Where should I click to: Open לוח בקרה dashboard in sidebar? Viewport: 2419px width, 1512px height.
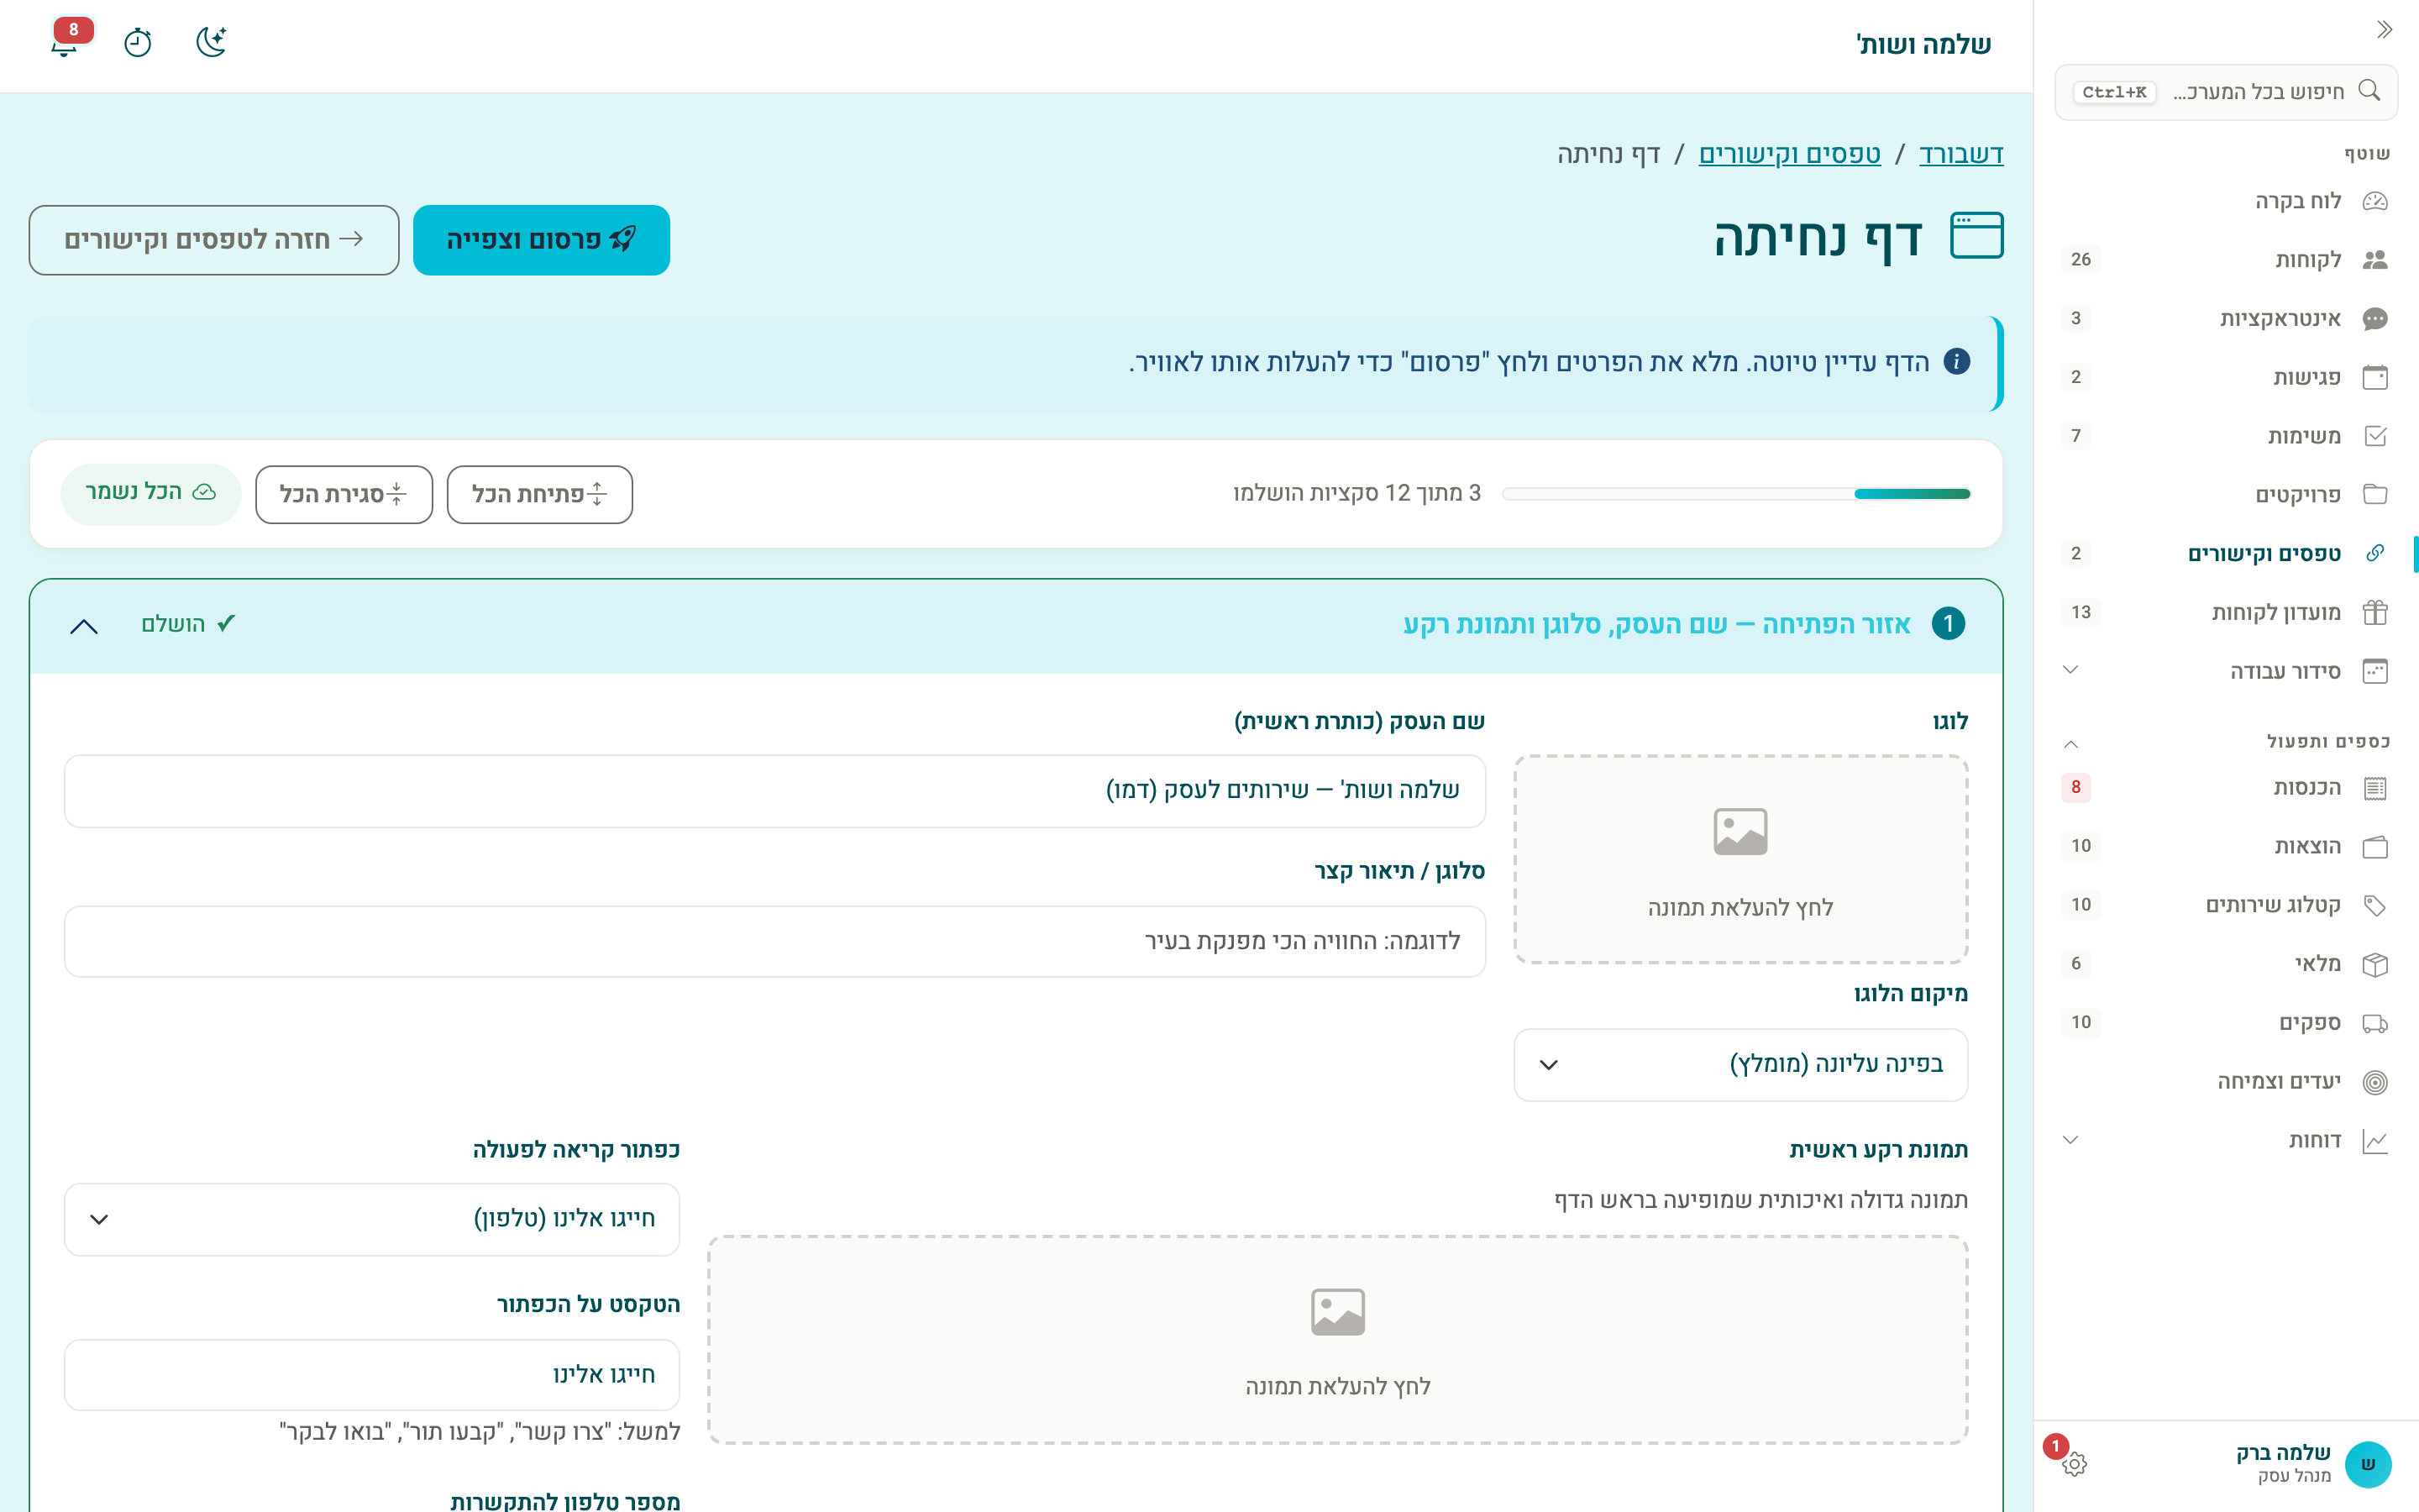(2226, 201)
